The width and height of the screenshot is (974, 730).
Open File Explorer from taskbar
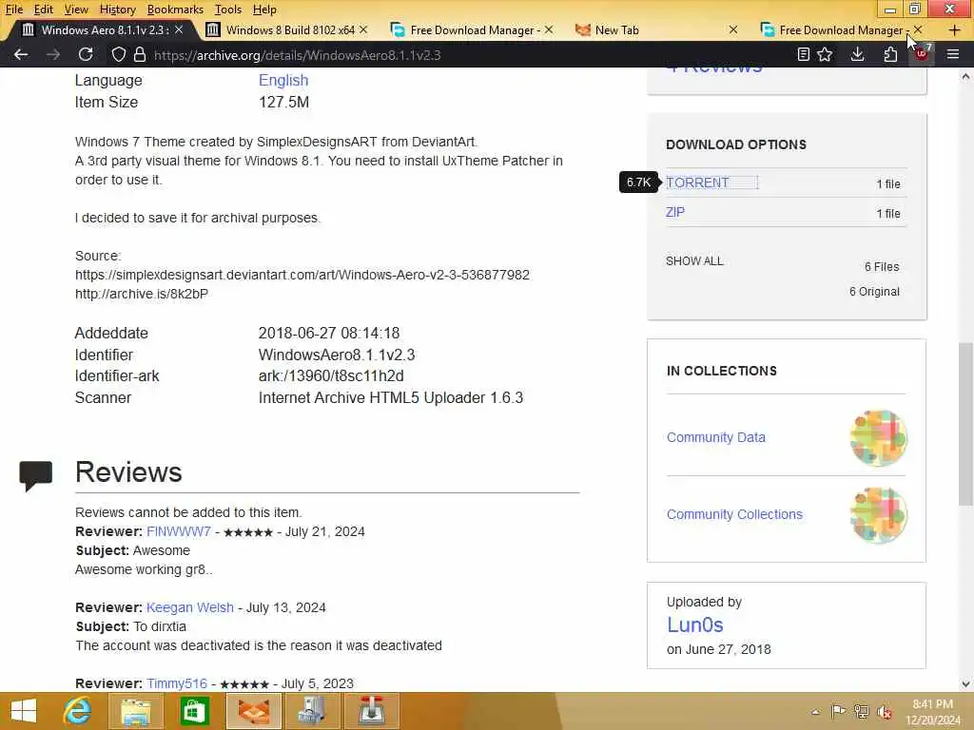coord(135,711)
